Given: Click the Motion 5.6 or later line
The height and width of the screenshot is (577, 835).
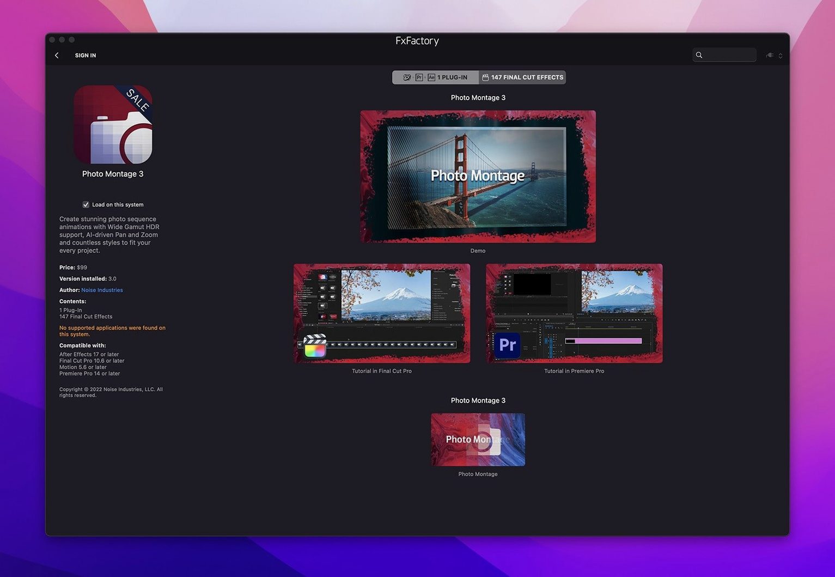Looking at the screenshot, I should click(x=83, y=367).
